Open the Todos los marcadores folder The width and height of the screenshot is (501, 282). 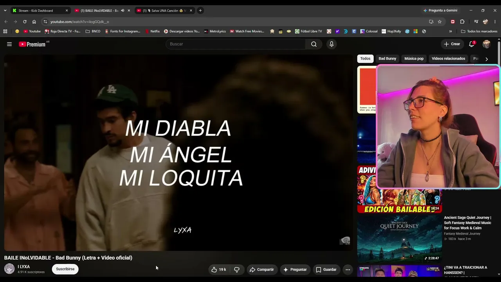[x=479, y=31]
